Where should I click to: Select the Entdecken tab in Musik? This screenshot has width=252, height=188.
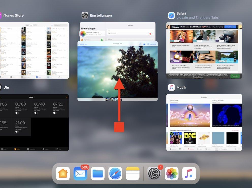[191, 149]
